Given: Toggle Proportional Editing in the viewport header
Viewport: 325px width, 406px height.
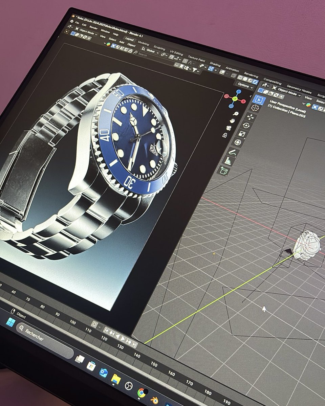Looking at the screenshot, I should 185,61.
